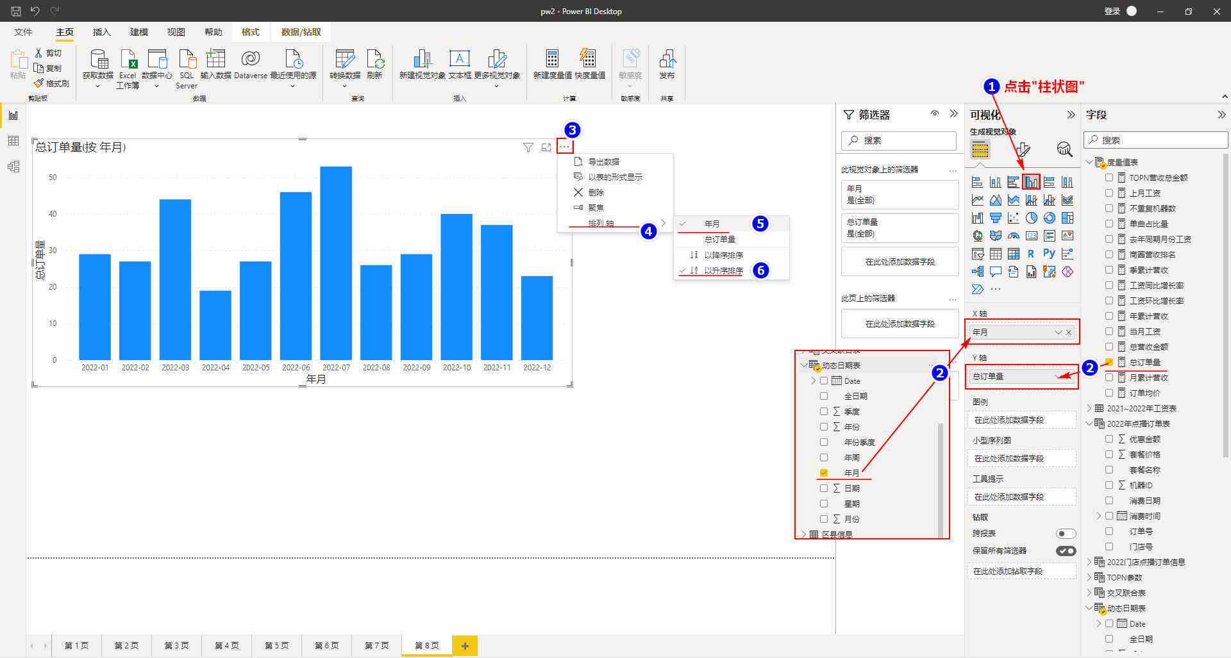The width and height of the screenshot is (1231, 658).
Task: Open the 文件 menu tab
Action: point(23,32)
